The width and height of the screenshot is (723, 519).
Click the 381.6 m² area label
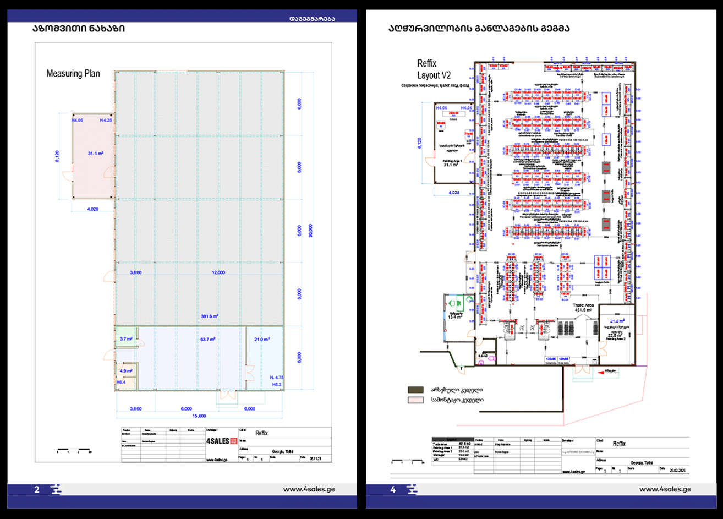tap(210, 316)
